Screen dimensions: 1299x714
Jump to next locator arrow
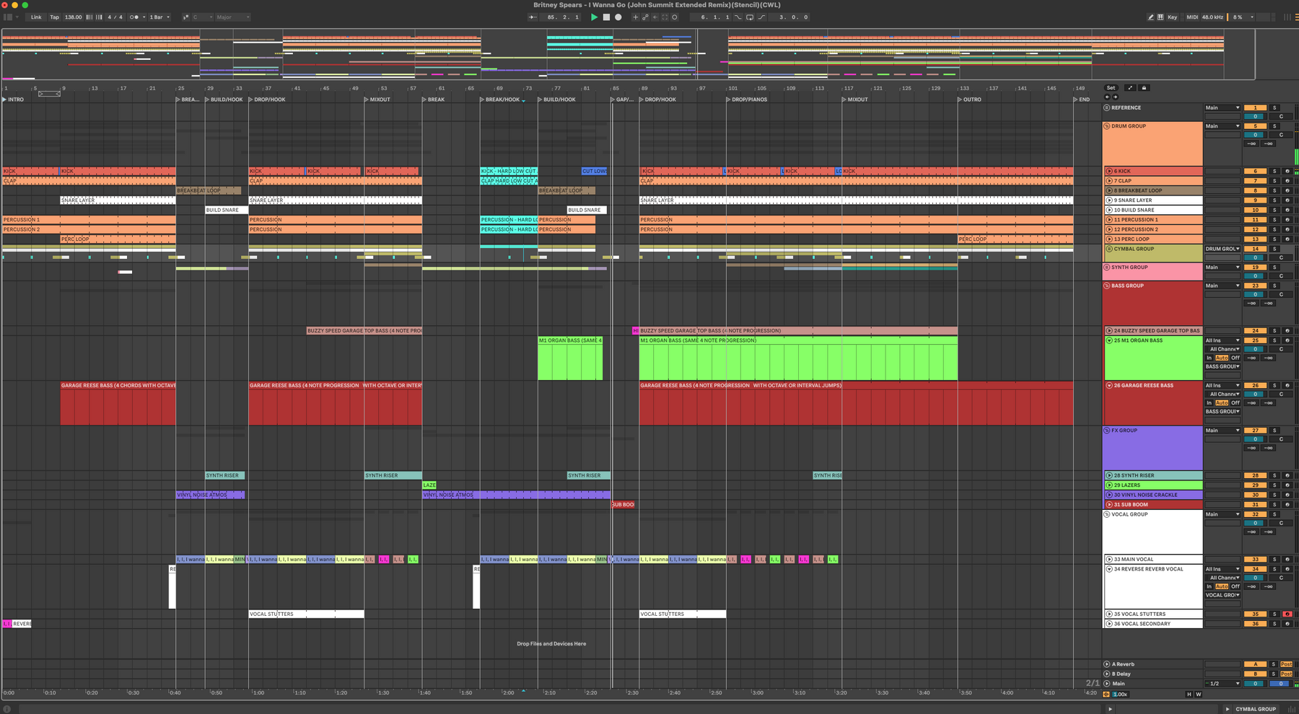1115,97
